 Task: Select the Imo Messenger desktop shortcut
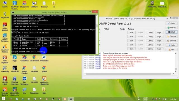[x=24, y=81]
